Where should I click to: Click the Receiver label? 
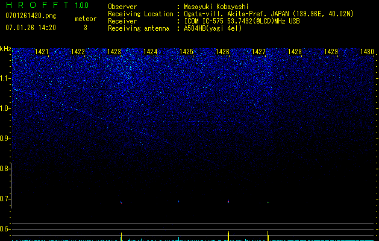click(x=122, y=21)
